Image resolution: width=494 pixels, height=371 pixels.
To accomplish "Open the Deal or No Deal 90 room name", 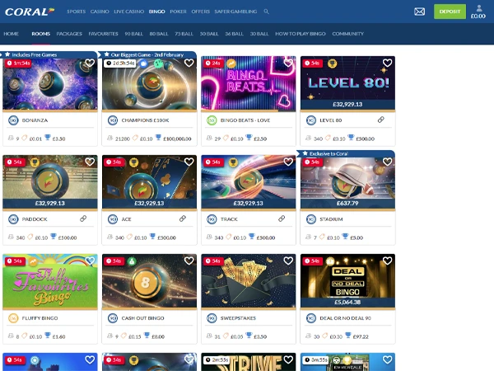I will coord(345,318).
